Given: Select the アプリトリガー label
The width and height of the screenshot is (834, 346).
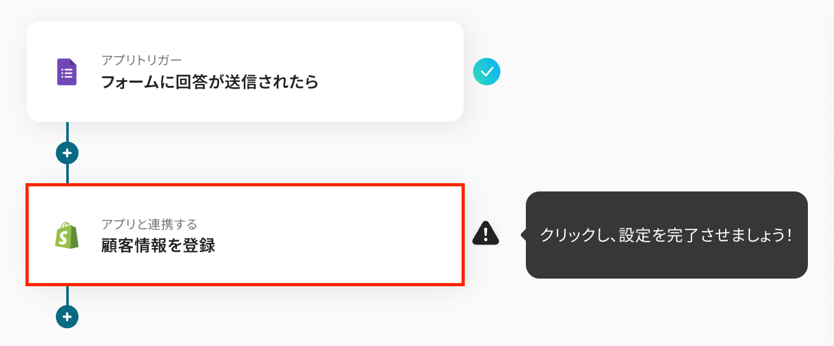Looking at the screenshot, I should [141, 60].
